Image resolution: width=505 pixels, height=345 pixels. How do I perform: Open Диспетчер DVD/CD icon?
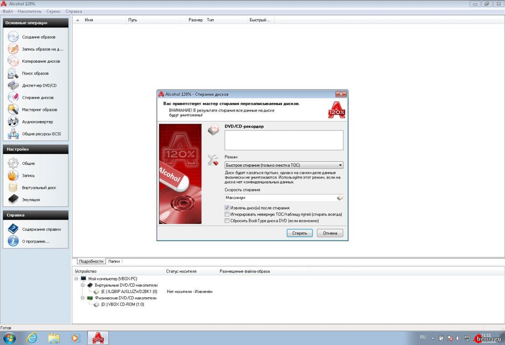click(x=13, y=86)
